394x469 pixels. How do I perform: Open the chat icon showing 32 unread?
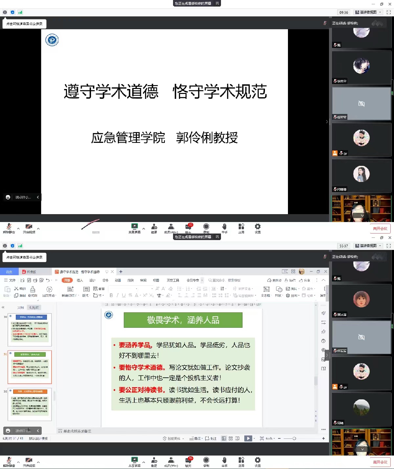(188, 227)
